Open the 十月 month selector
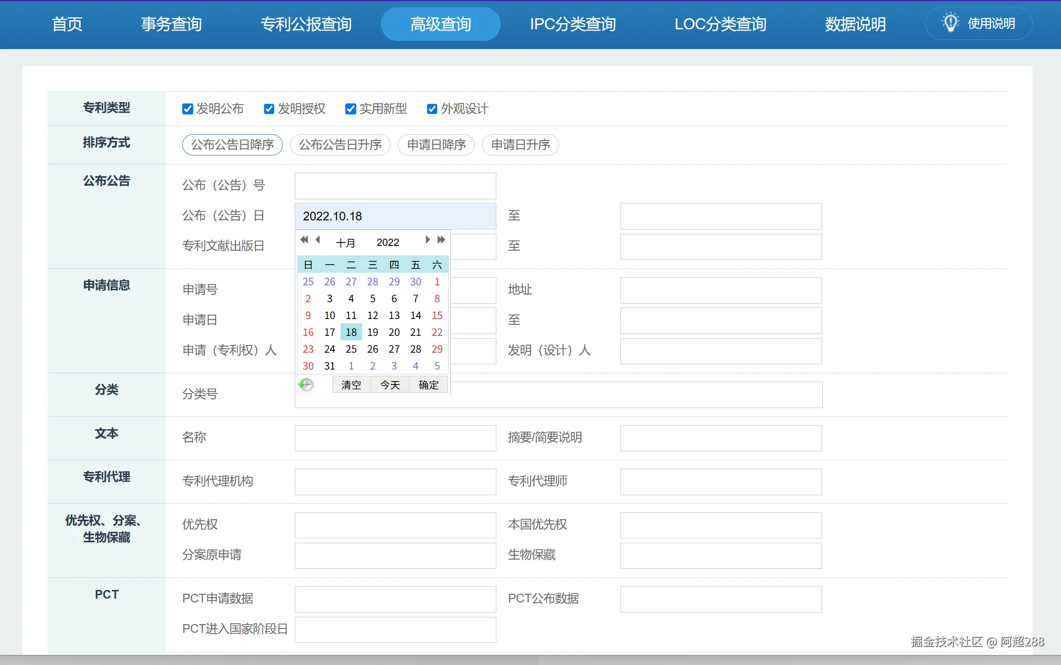 pyautogui.click(x=345, y=243)
